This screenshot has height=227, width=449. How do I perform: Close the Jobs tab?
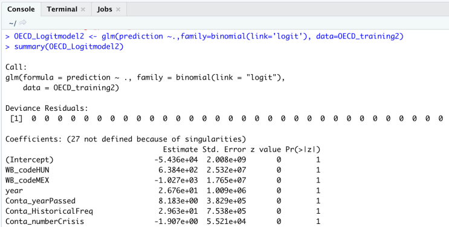pos(118,10)
